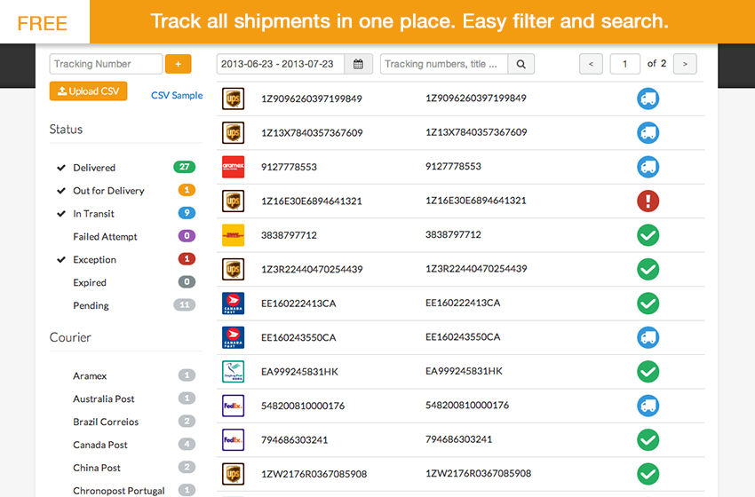
Task: Filter shipments by Canada Post courier
Action: [100, 445]
